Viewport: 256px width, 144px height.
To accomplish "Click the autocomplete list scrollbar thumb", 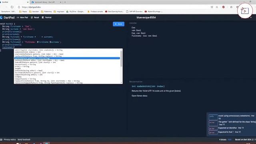I will [x=121, y=59].
